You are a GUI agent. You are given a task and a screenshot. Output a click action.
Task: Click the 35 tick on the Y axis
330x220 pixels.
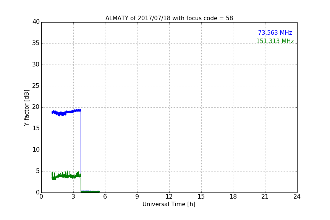tap(36, 43)
